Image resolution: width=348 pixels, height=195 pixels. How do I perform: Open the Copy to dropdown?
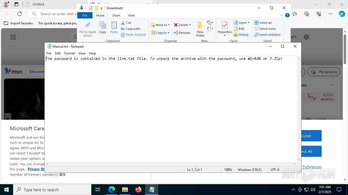160,33
